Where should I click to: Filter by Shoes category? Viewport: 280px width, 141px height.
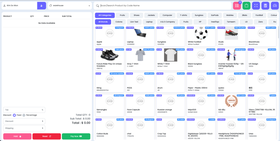tap(137, 15)
